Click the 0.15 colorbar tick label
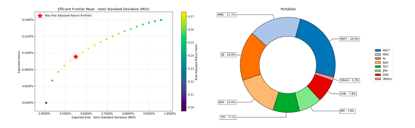 click(x=191, y=43)
